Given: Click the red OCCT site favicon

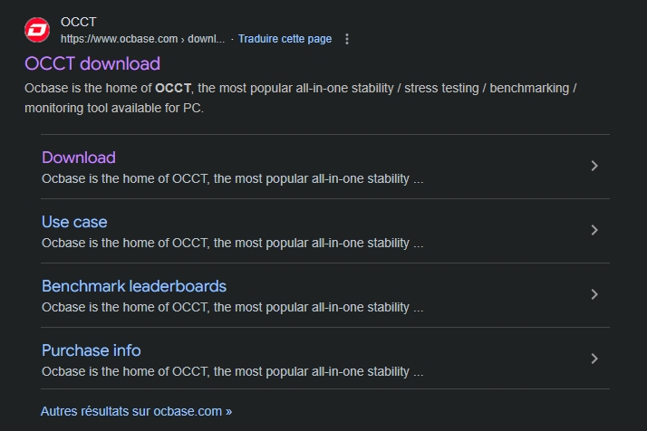Looking at the screenshot, I should coord(37,30).
